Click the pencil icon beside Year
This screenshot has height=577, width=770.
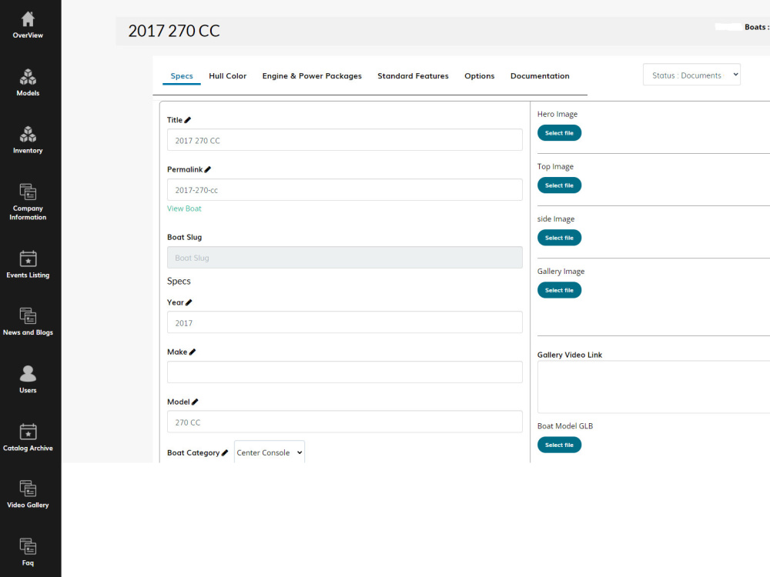[x=189, y=302]
